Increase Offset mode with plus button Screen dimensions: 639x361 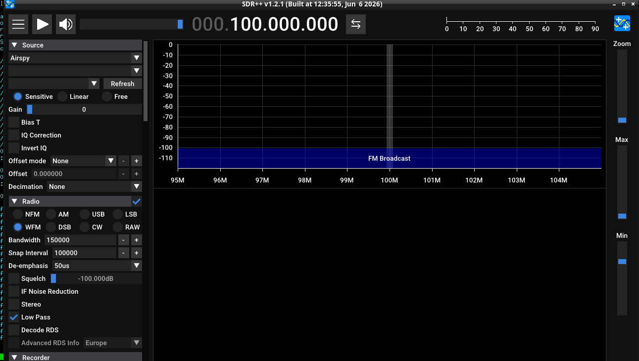pyautogui.click(x=137, y=161)
